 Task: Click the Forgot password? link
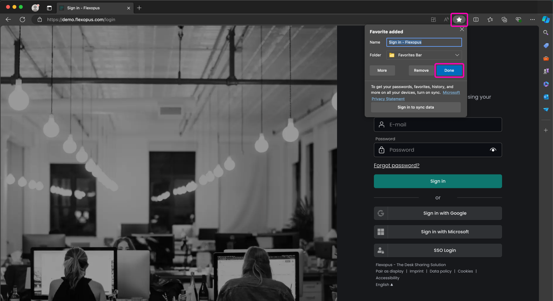[x=396, y=165]
